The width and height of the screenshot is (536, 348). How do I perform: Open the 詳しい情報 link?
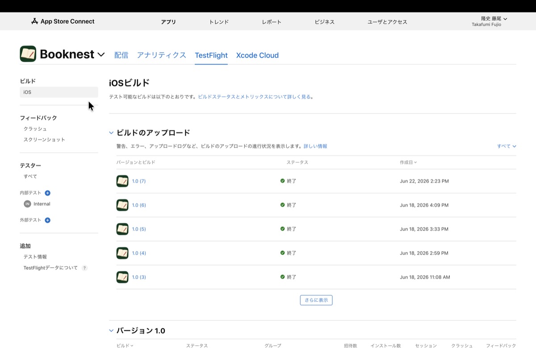(315, 146)
